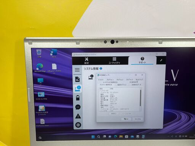Close the Panasonic PC設定ユーティリティ window

pos(163,54)
